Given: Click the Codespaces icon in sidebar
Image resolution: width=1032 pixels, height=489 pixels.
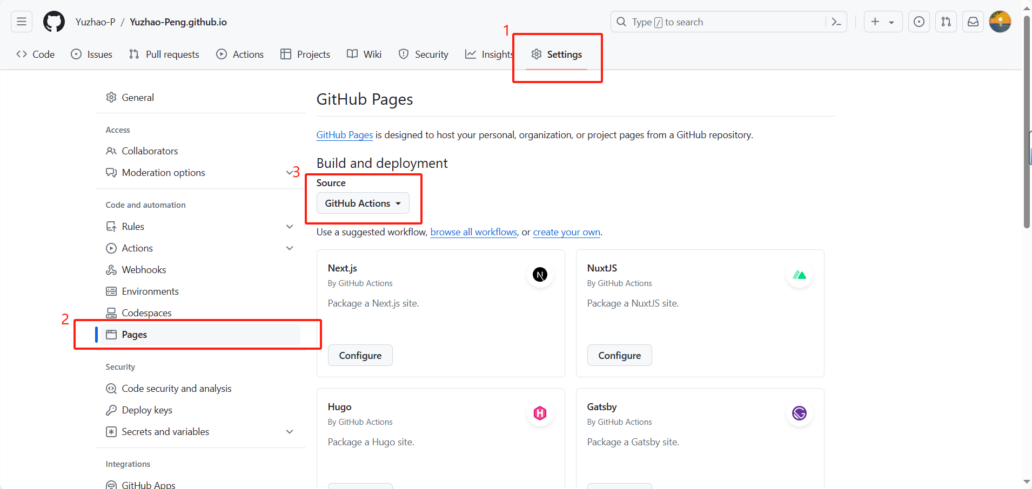Looking at the screenshot, I should point(111,313).
